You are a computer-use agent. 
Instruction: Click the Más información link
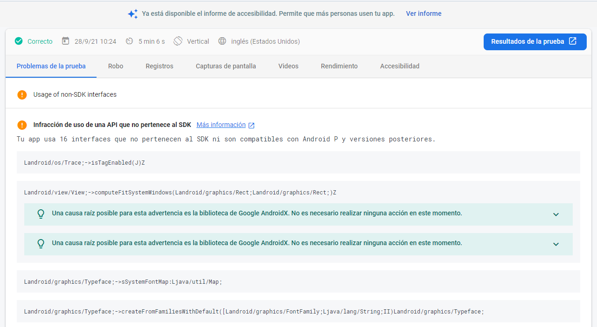click(x=221, y=125)
